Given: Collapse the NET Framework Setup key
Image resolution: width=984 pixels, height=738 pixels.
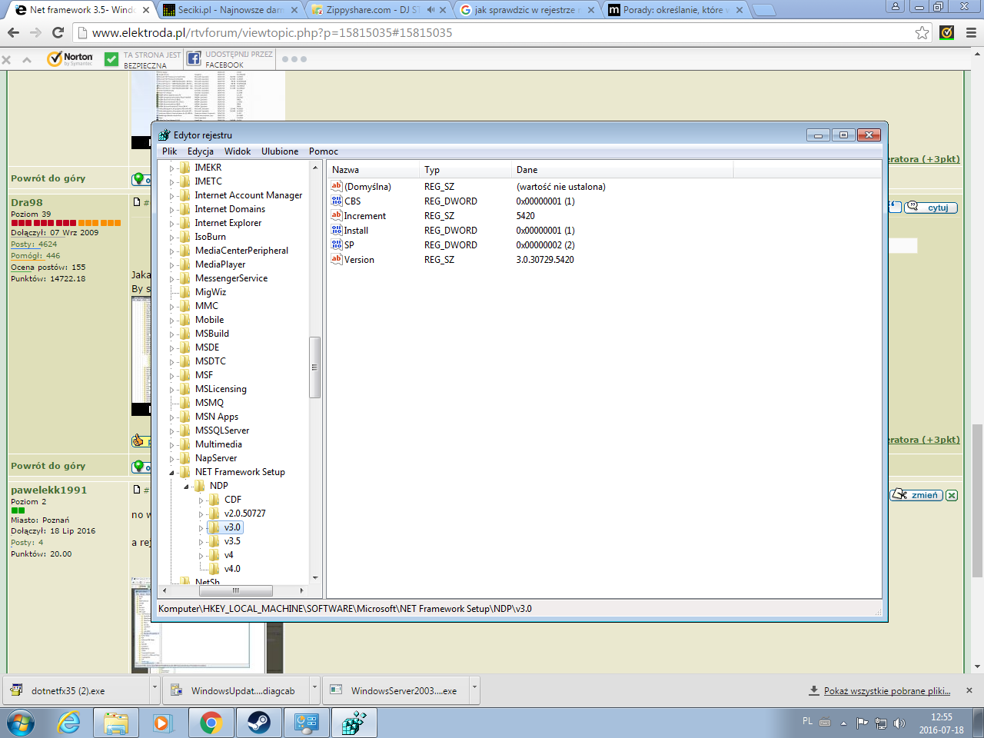Looking at the screenshot, I should point(172,472).
